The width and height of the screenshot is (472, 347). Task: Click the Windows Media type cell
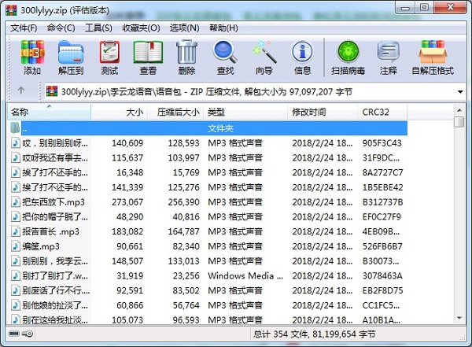(245, 276)
